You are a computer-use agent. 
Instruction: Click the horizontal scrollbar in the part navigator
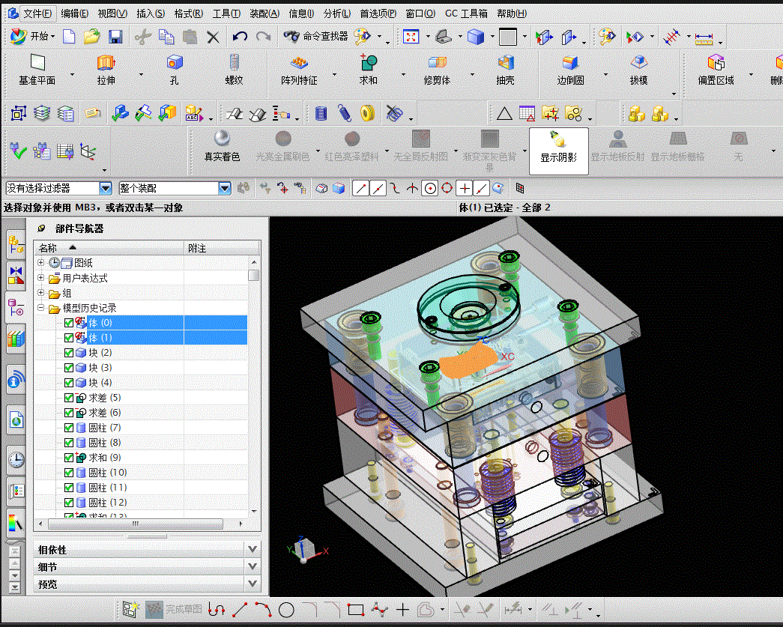coord(136,524)
